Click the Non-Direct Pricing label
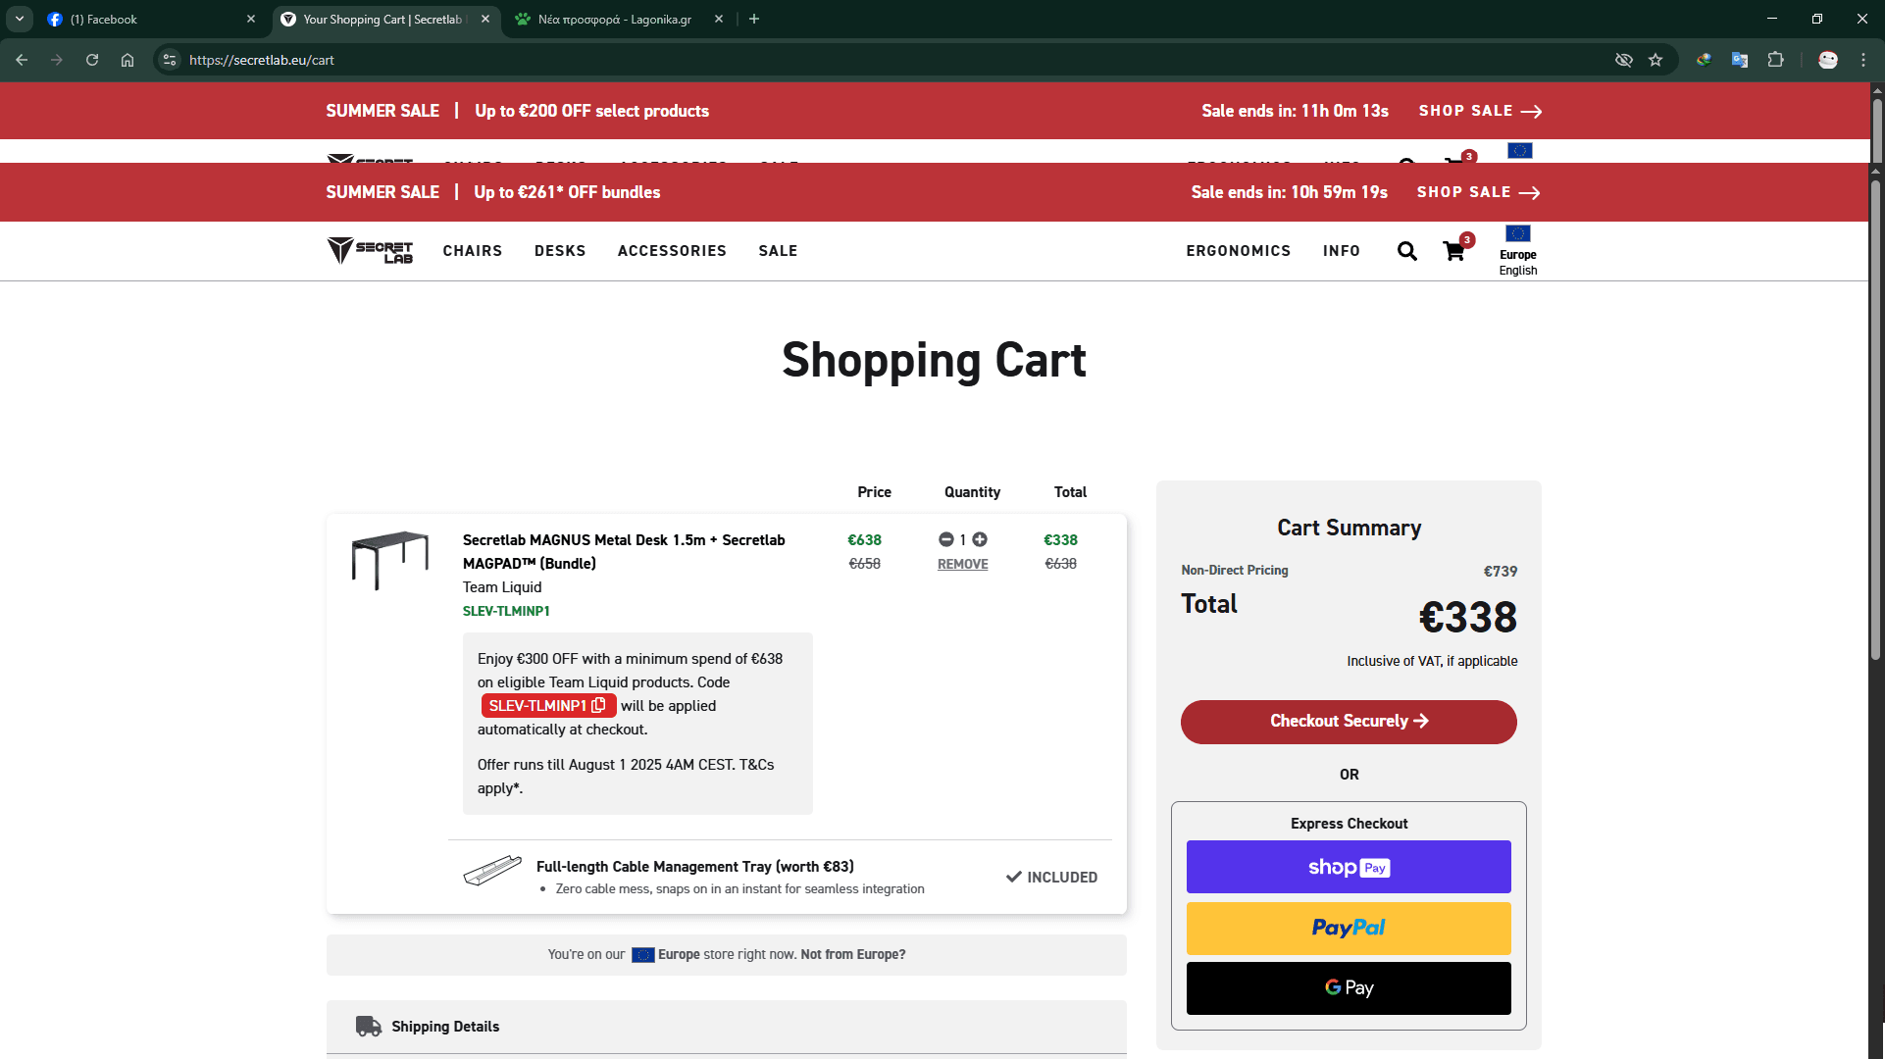Screen dimensions: 1885x1059 pyautogui.click(x=1235, y=570)
